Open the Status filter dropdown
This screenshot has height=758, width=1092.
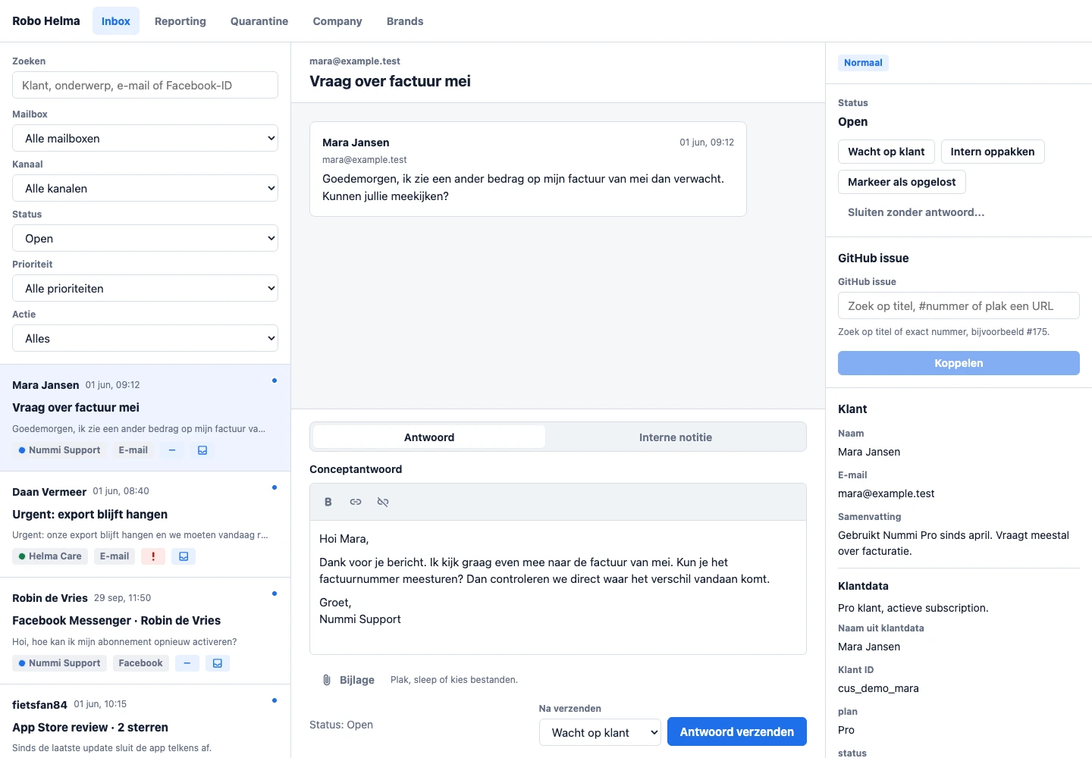click(x=145, y=239)
